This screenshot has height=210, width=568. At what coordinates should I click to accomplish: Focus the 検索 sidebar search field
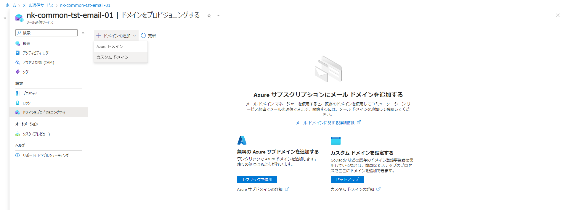[x=46, y=33]
